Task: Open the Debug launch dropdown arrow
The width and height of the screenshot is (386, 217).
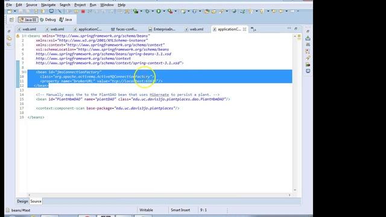Action: 153,11
